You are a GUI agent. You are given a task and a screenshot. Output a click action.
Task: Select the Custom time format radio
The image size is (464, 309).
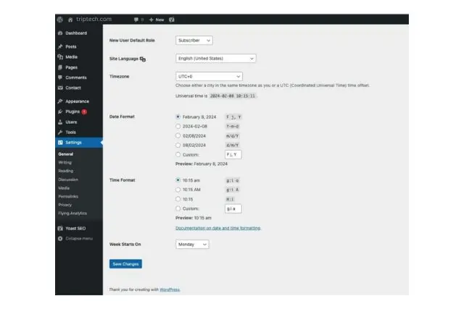[x=178, y=208]
